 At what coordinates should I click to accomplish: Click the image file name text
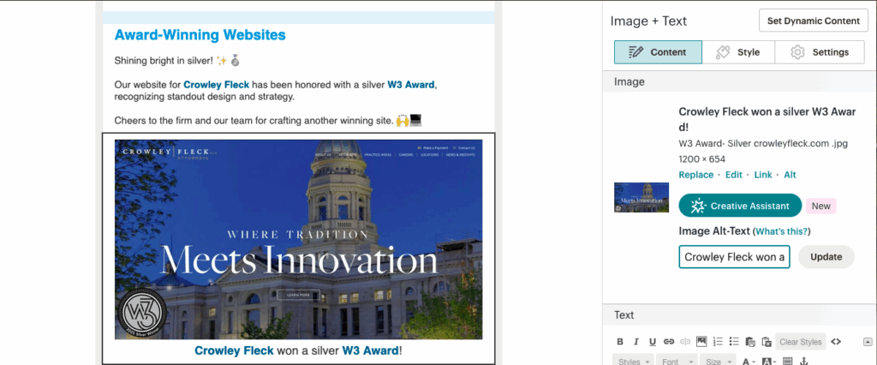[x=763, y=143]
